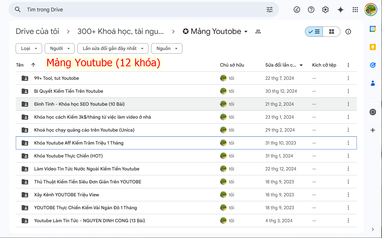Go to Drive của tôi breadcrumb
This screenshot has width=382, height=238.
[37, 31]
